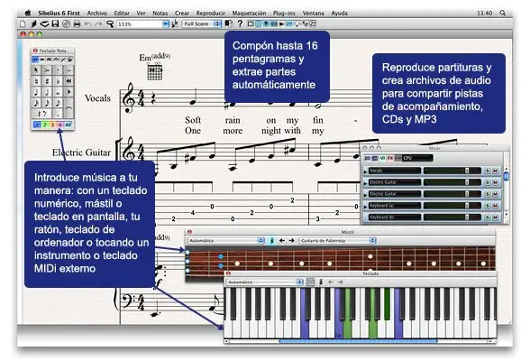Click the keyboard size icon in Teclado window
Screen dimensions: 530x361
(310, 282)
